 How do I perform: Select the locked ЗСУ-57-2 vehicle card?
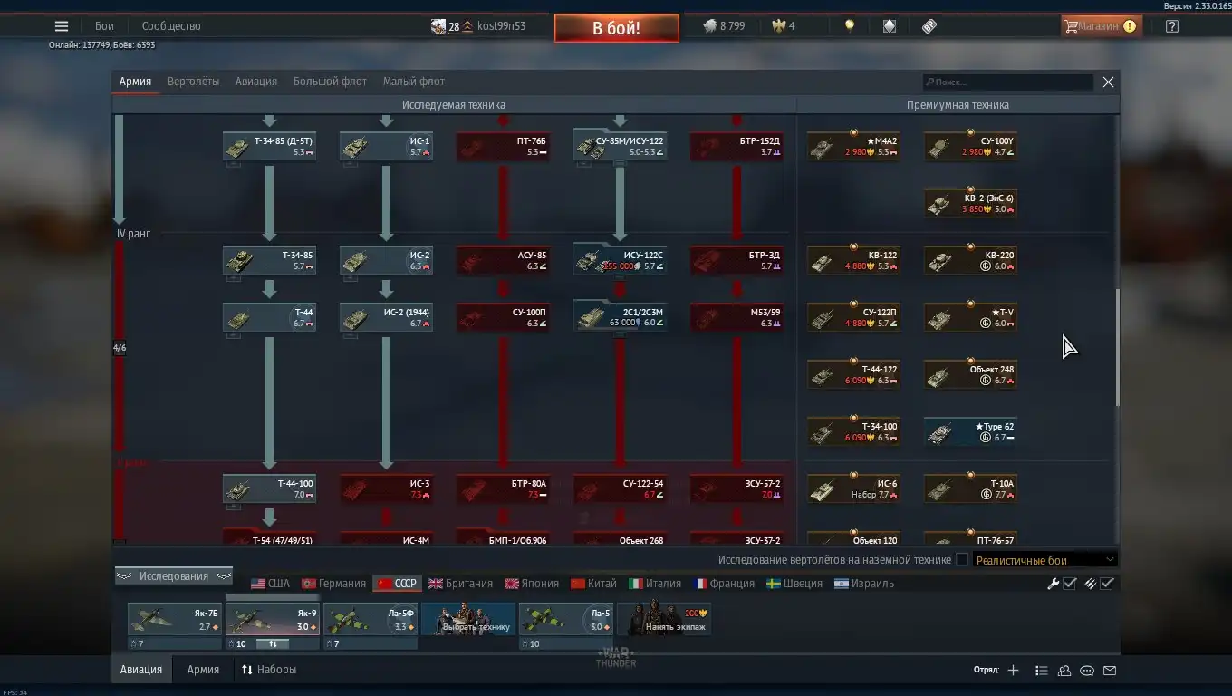point(736,488)
